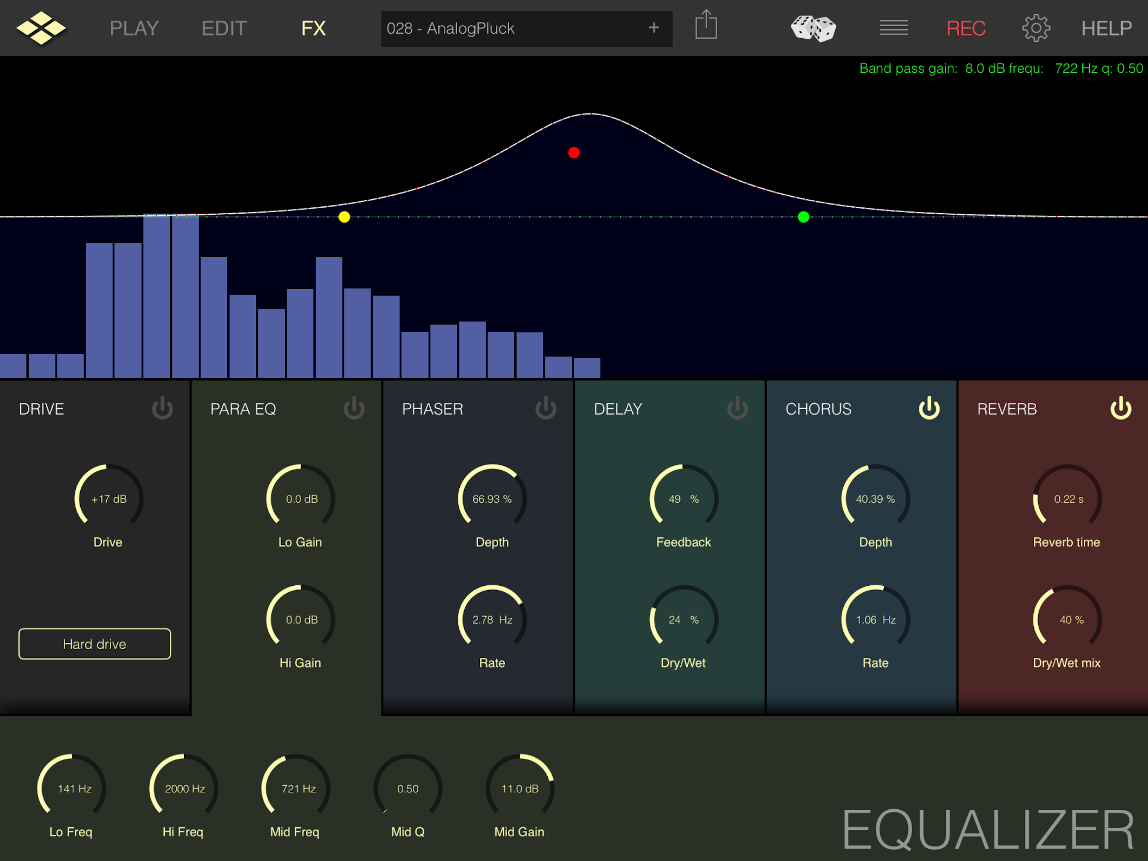1148x861 pixels.
Task: Click the yellow low band EQ dot
Action: point(344,217)
